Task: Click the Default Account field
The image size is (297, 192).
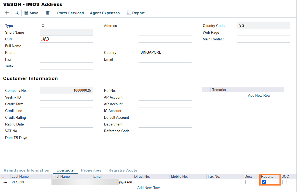Action: 165,118
